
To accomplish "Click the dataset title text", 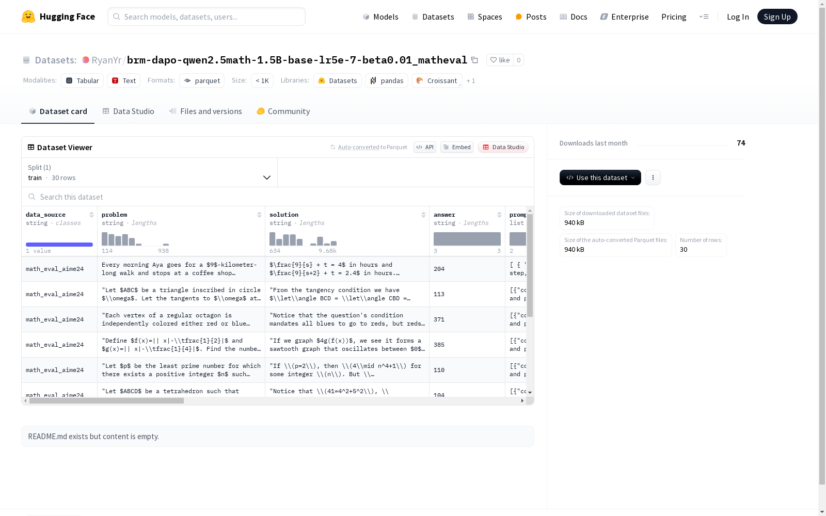I will pyautogui.click(x=297, y=60).
